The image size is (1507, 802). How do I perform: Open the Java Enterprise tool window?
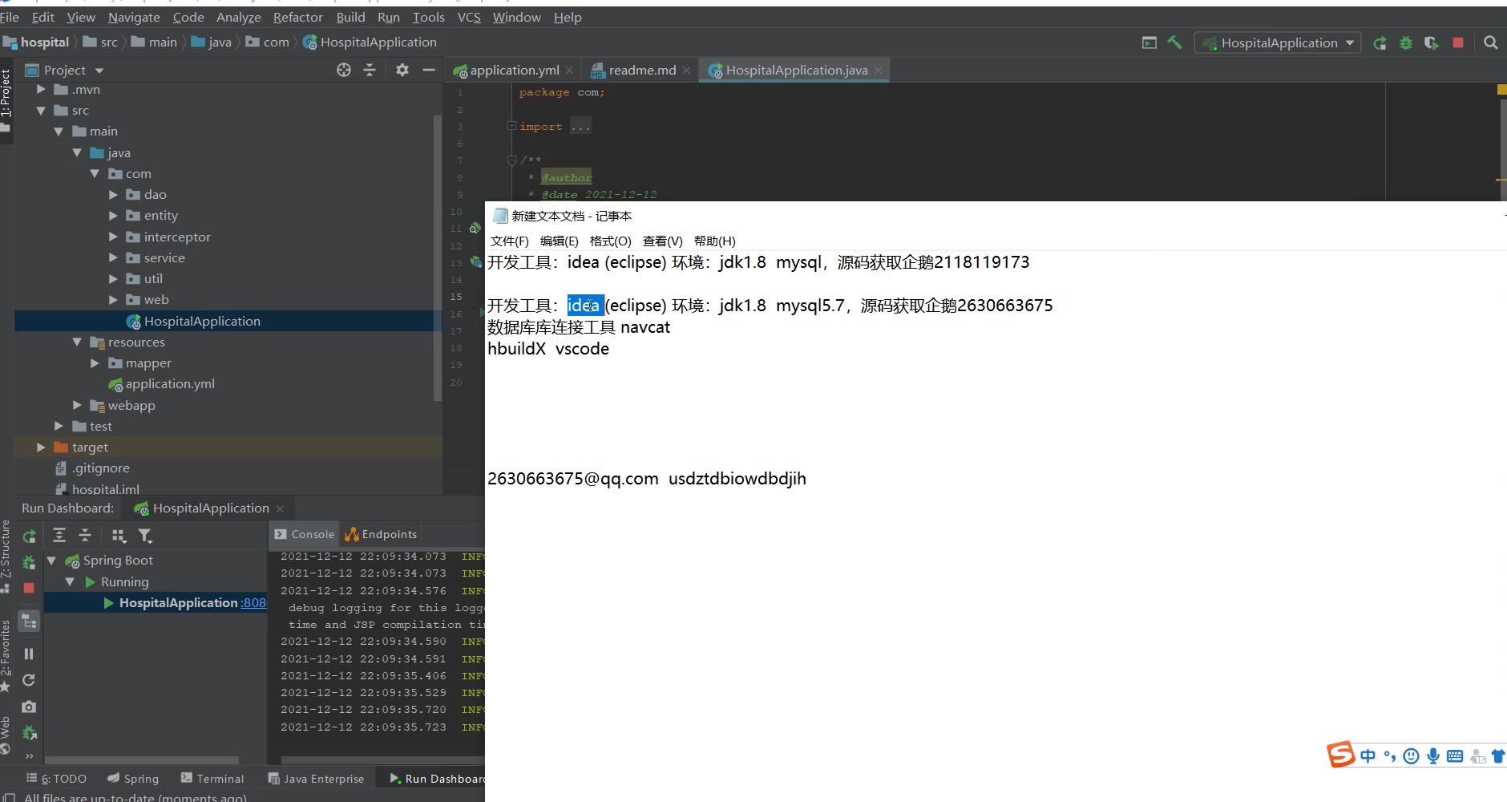click(x=316, y=779)
